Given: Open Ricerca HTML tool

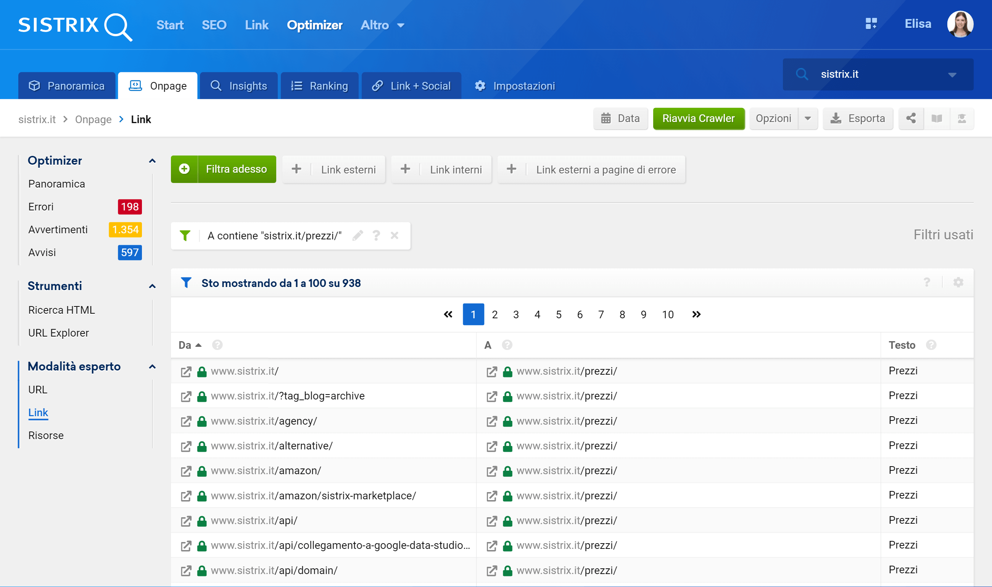Looking at the screenshot, I should 62,310.
